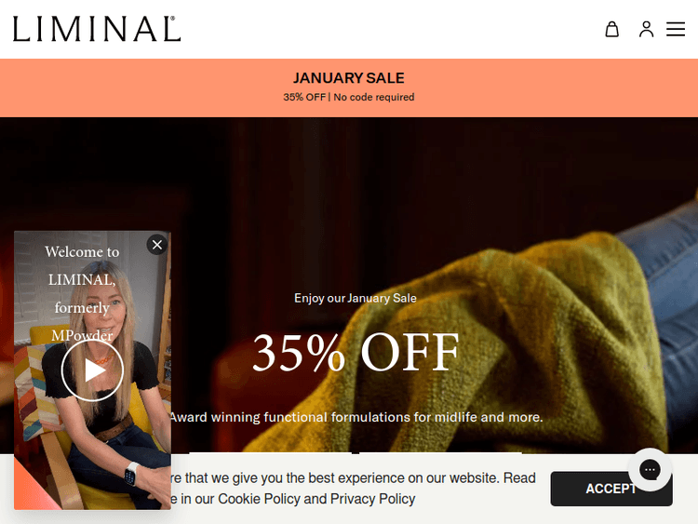Click the left white hero button edge
This screenshot has width=698, height=524.
click(270, 453)
